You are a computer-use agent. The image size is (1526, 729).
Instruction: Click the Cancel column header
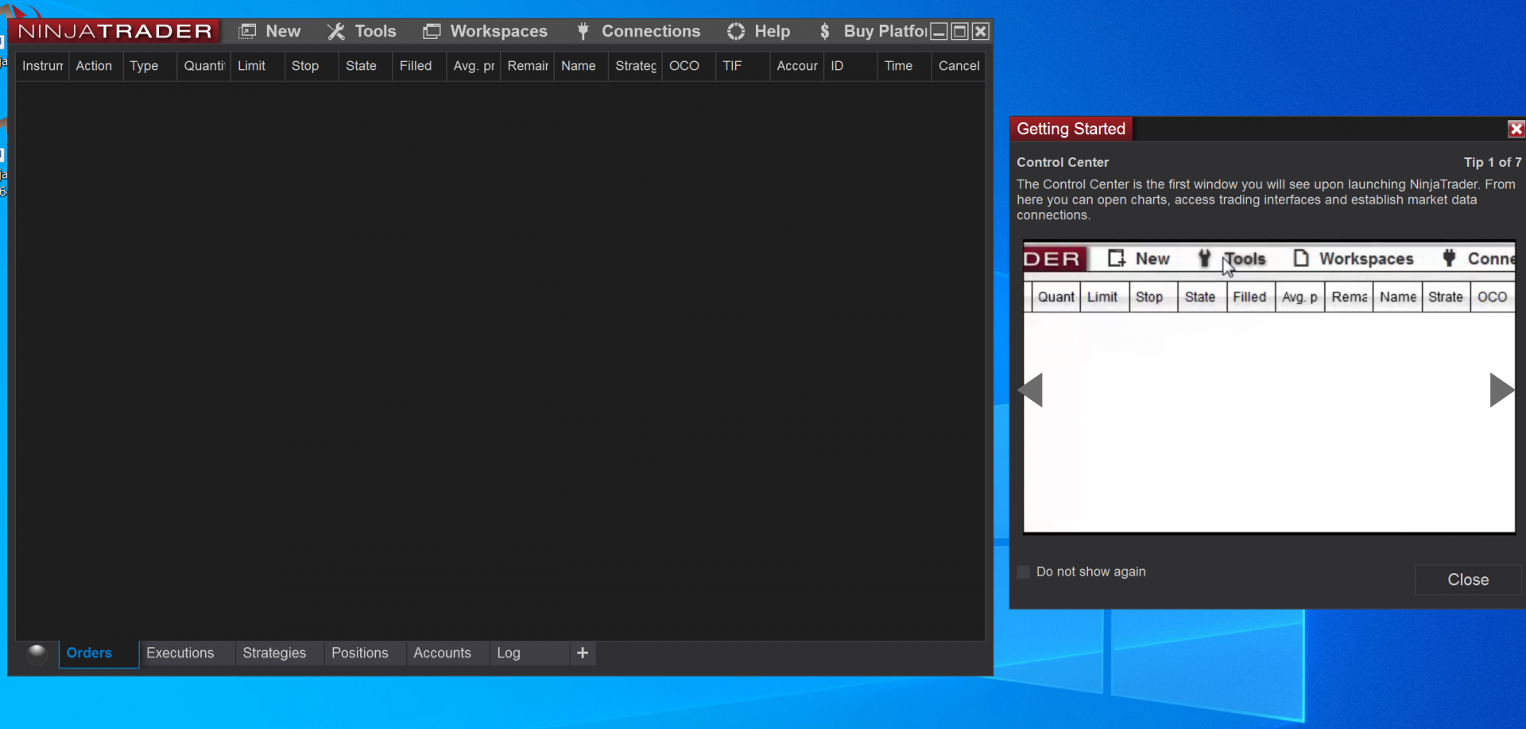[959, 66]
